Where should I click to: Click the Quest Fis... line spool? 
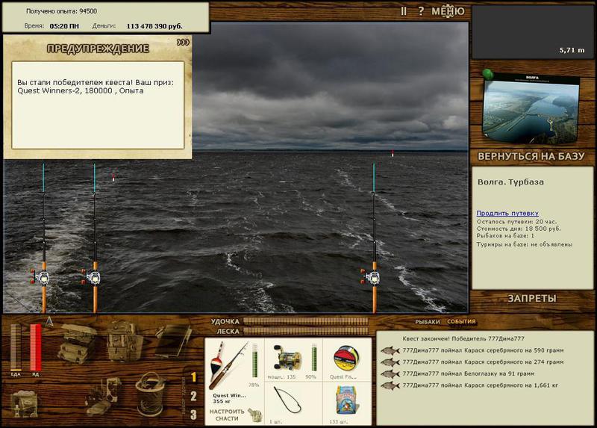click(346, 359)
